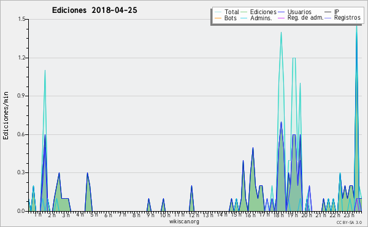Click the '20 h' x-axis label
Viewport: 368px width, 227px height.
pos(307,215)
